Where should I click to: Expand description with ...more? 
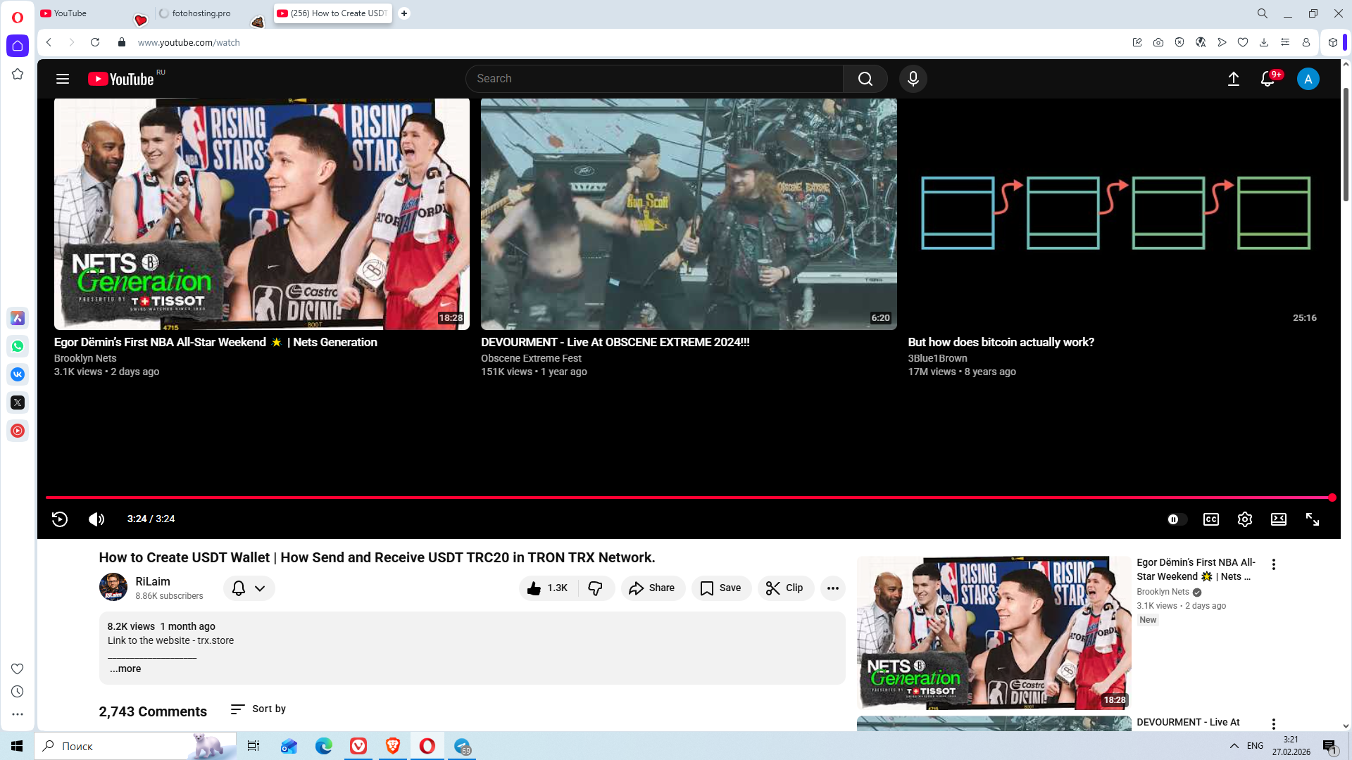coord(125,669)
